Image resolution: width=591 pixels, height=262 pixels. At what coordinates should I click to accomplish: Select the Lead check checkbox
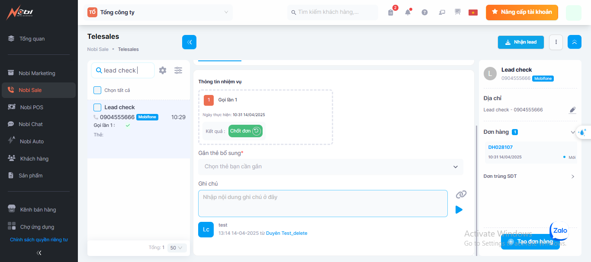click(97, 107)
